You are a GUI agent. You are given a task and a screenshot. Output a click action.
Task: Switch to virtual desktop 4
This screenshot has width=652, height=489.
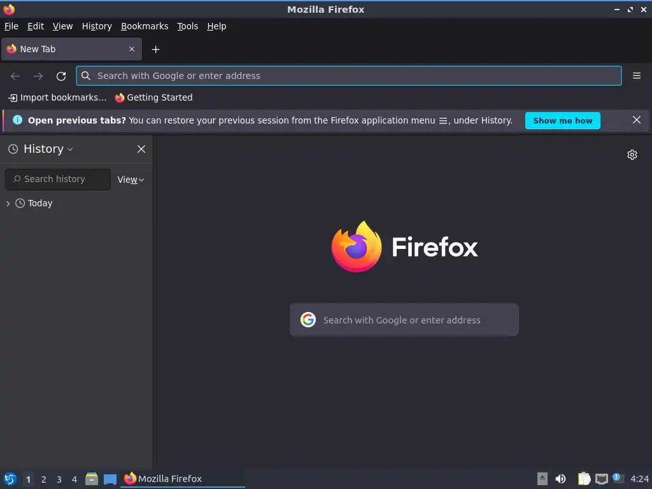pos(74,479)
